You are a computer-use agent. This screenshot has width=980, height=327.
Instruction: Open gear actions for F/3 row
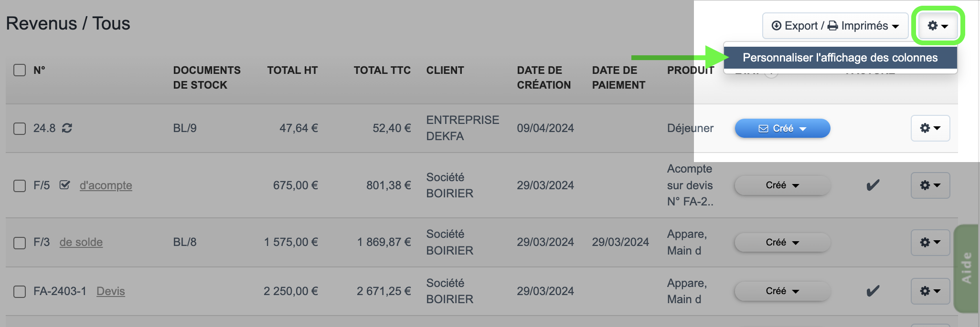coord(930,242)
